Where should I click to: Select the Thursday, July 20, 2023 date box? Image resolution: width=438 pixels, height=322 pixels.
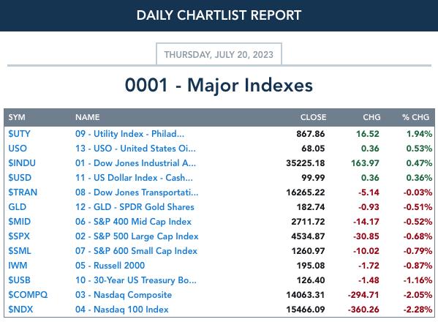coord(219,54)
